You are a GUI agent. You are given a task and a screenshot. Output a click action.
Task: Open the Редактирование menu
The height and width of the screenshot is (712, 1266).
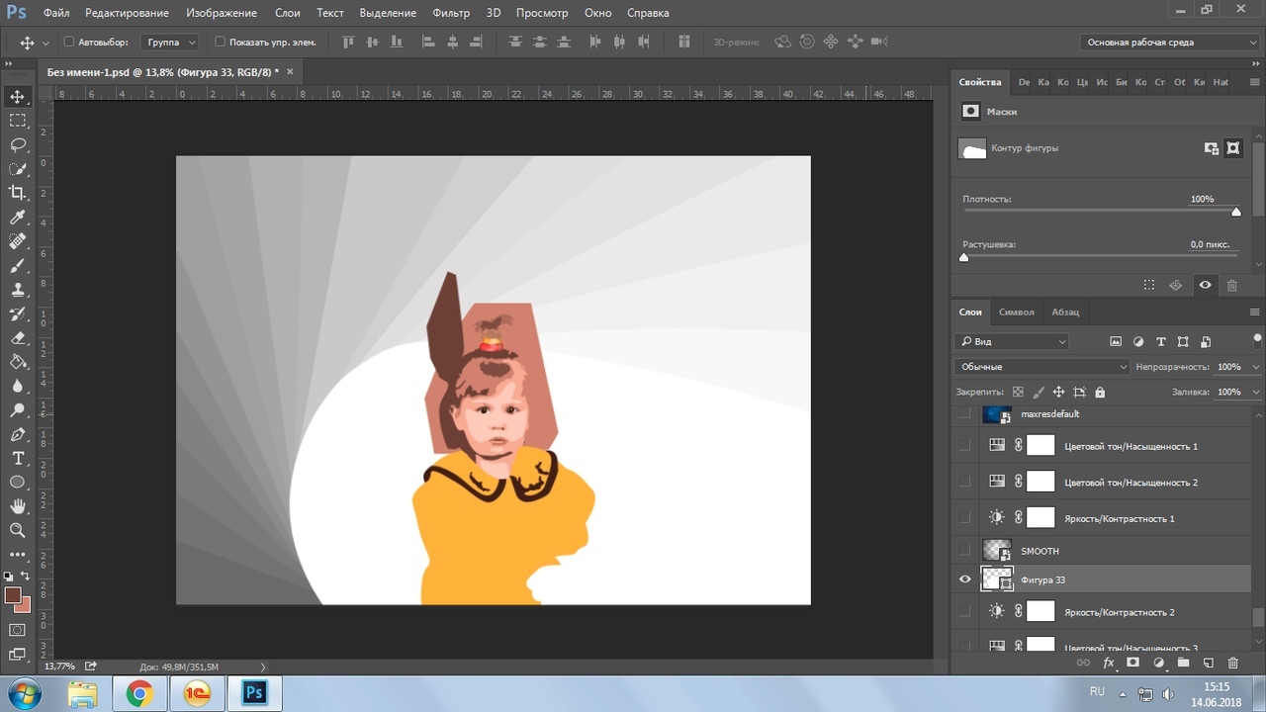click(127, 13)
